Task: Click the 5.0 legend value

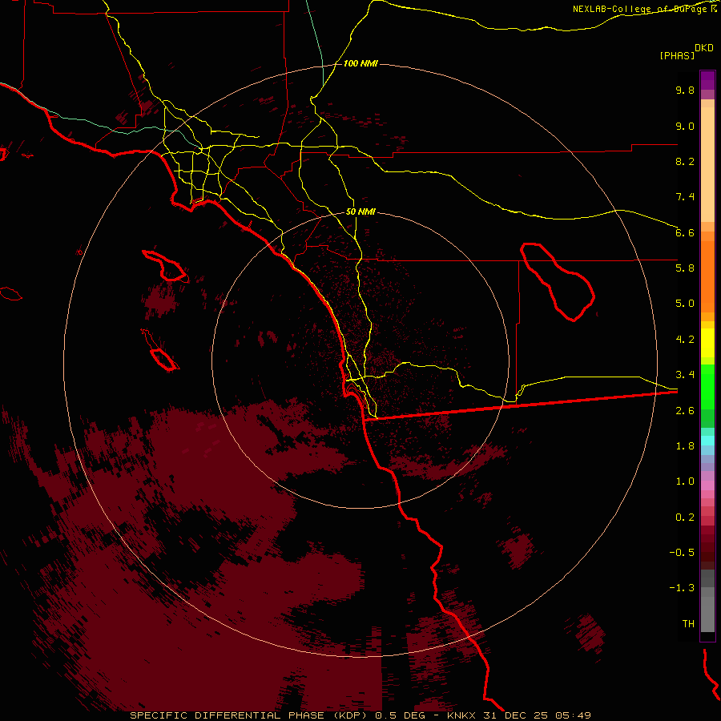Action: [685, 304]
